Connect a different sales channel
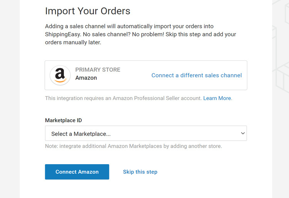Viewport: 289px width, 198px height. coord(197,75)
